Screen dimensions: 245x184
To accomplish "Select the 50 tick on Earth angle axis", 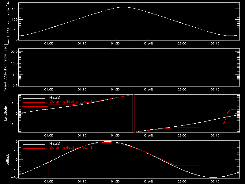I will click(x=16, y=30).
